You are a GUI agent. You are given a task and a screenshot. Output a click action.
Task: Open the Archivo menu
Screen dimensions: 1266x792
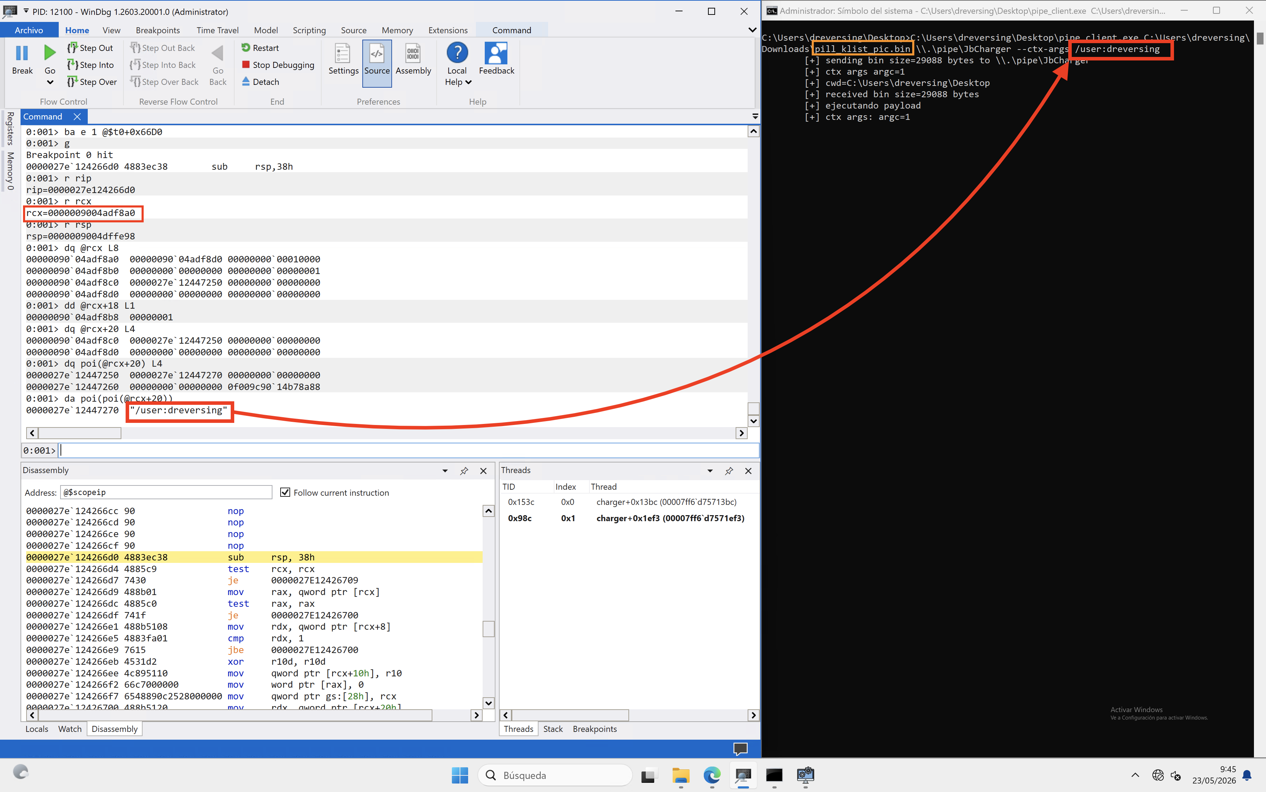(x=29, y=30)
